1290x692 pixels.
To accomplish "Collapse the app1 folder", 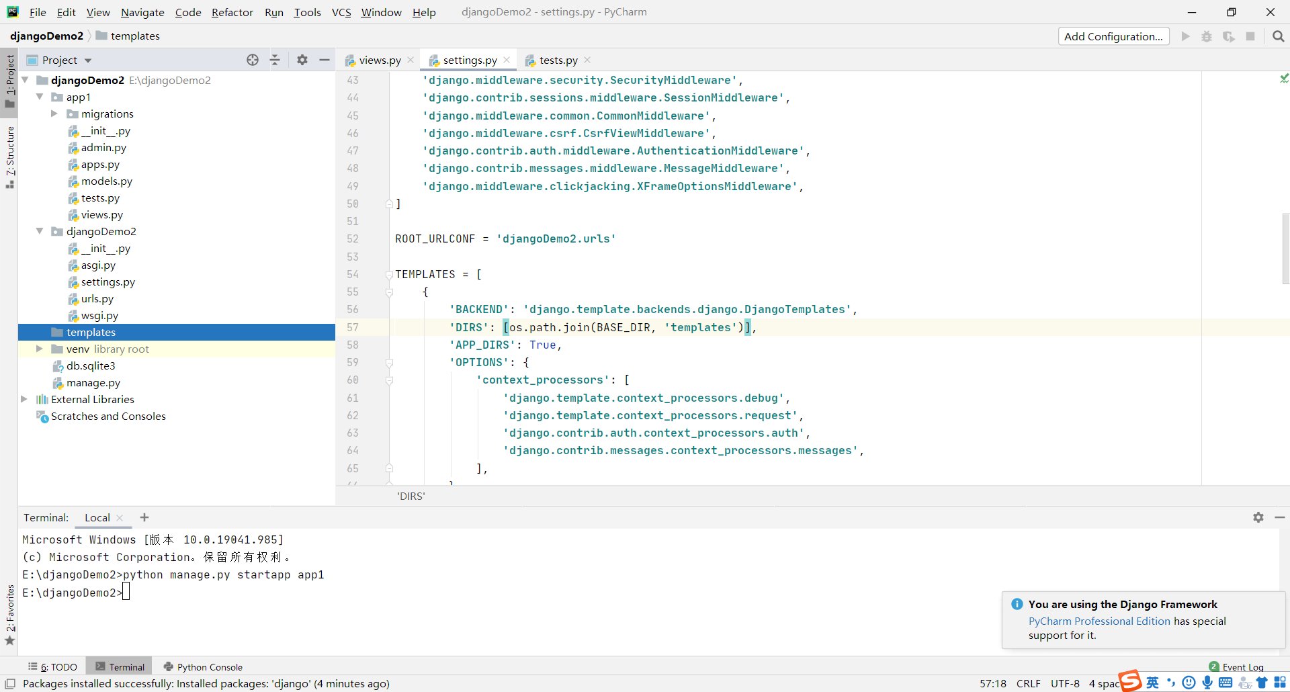I will [40, 97].
